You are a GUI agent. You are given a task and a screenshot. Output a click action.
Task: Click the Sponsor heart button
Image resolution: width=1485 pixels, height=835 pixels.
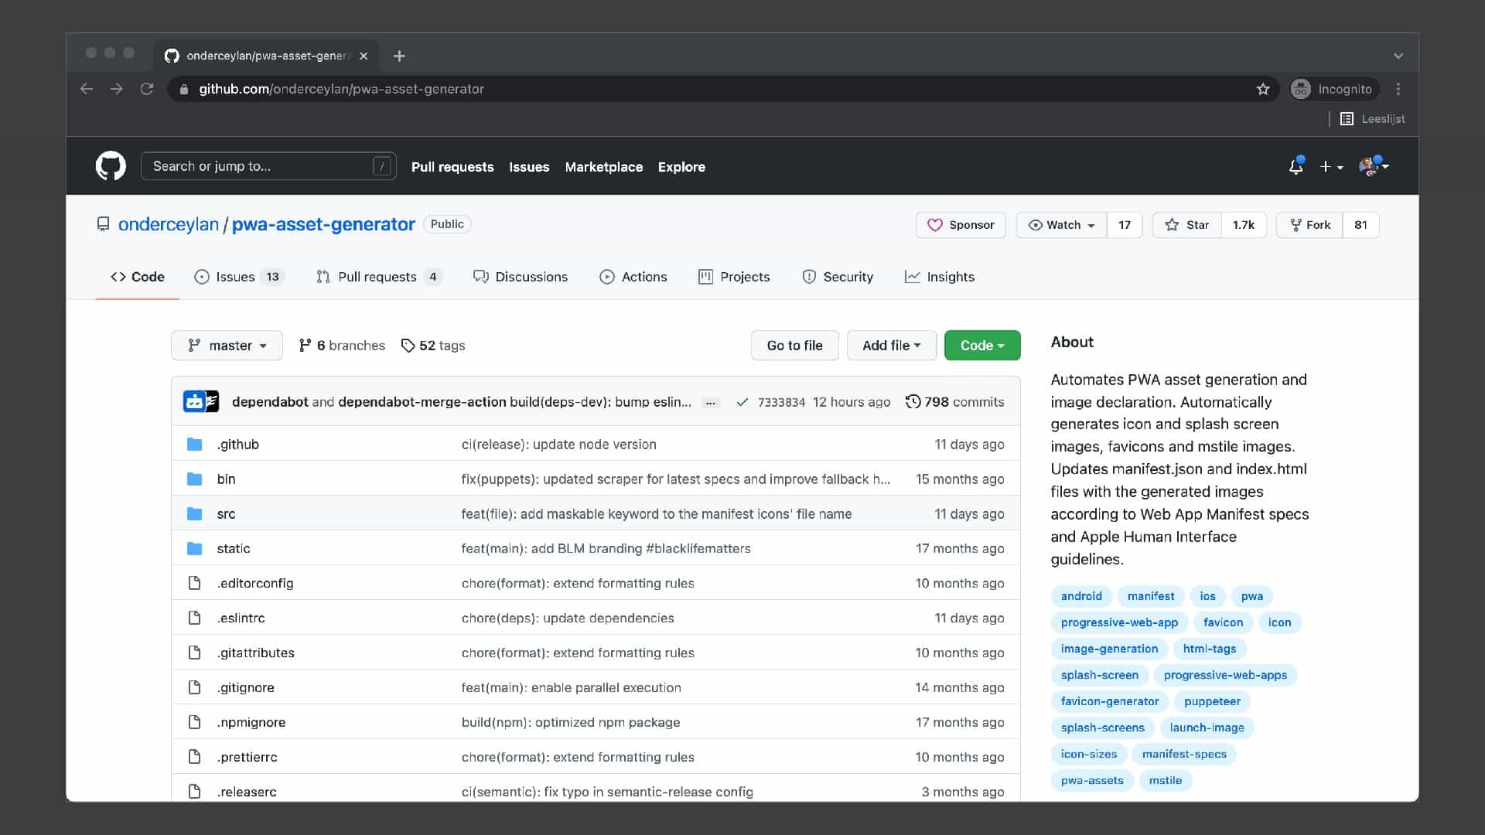point(961,225)
